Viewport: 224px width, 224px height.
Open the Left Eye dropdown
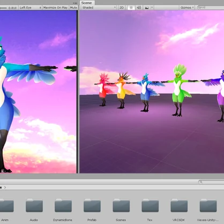30,8
